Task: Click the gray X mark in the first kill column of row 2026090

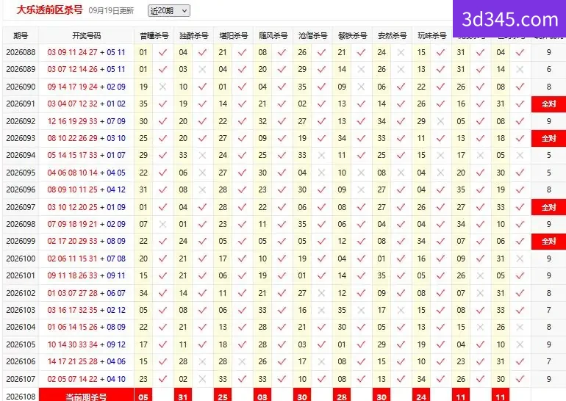Action: click(x=162, y=87)
